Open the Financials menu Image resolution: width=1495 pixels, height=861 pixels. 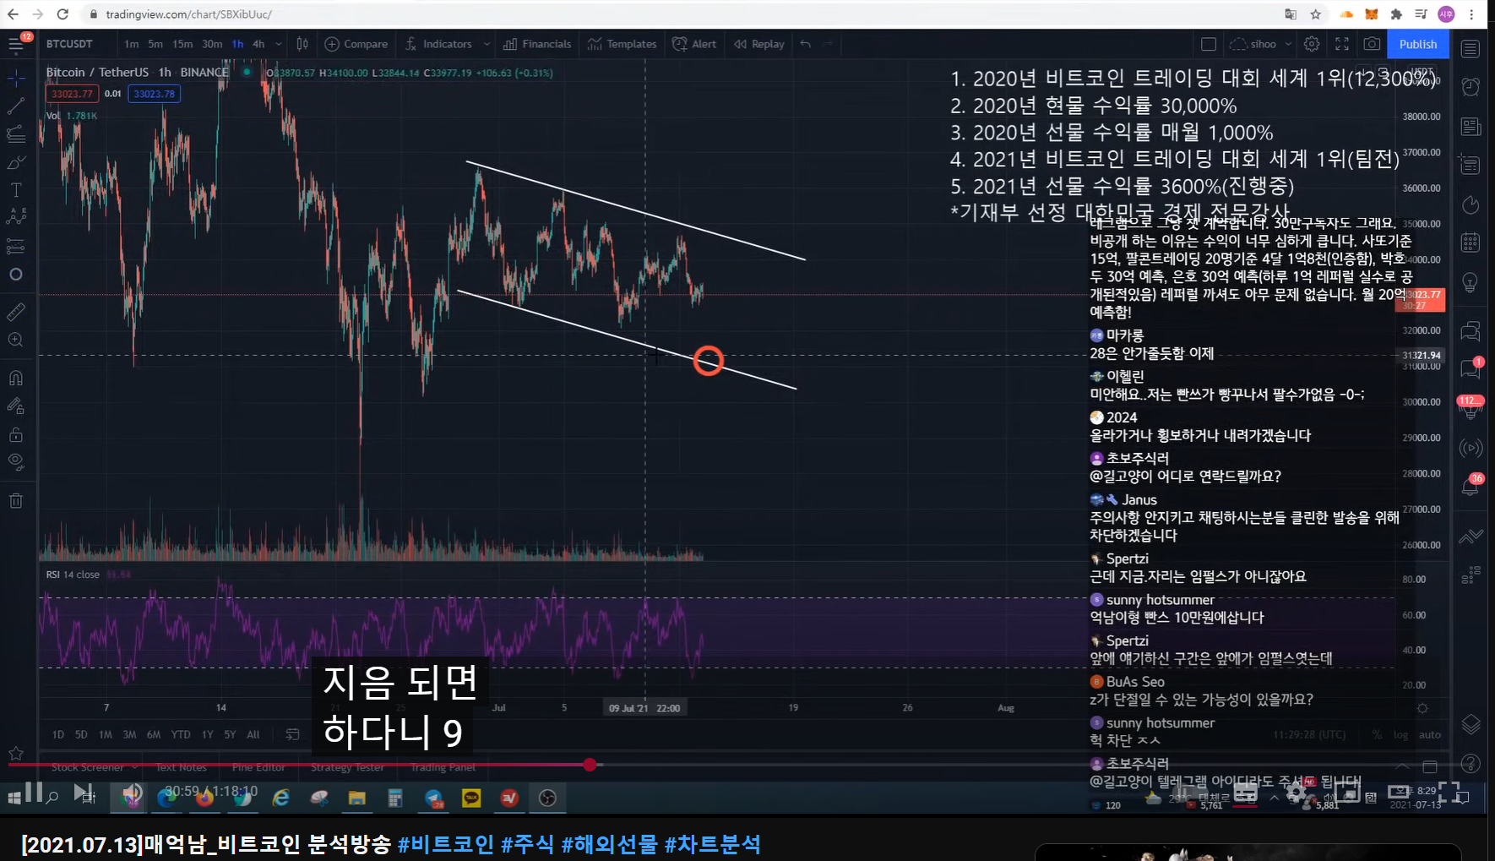537,44
